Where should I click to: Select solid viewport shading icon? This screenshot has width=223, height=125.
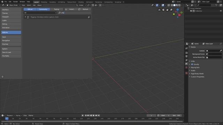pyautogui.click(x=174, y=5)
